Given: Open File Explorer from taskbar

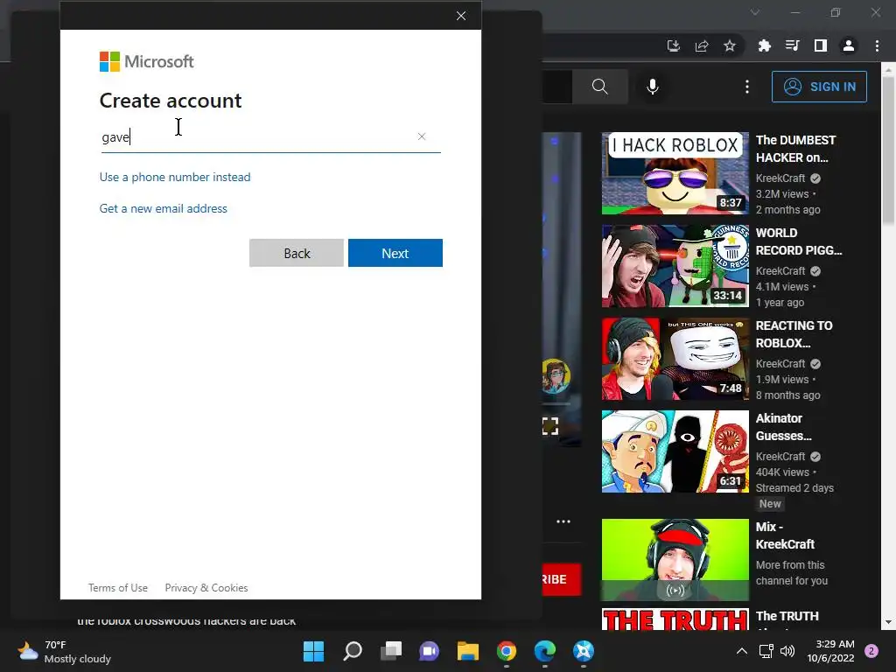Looking at the screenshot, I should pos(467,651).
